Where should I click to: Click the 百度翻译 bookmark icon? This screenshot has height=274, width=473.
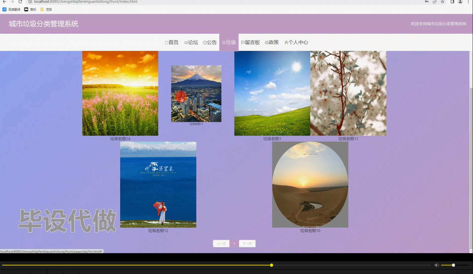pyautogui.click(x=4, y=9)
